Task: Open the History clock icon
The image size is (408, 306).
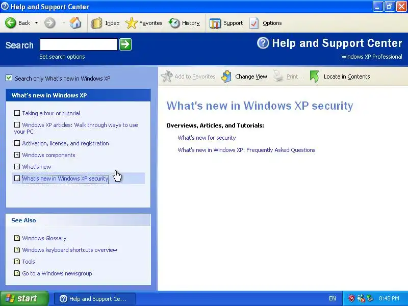Action: (x=174, y=23)
